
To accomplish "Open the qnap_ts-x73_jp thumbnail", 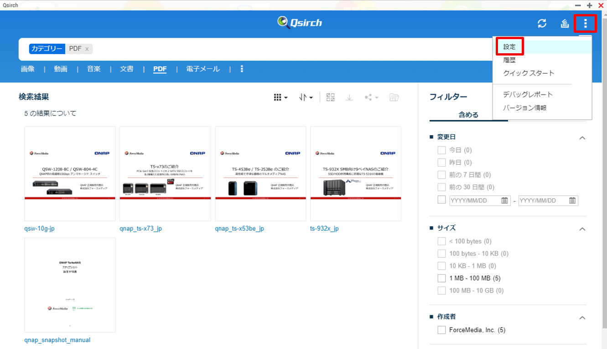I will coord(165,174).
